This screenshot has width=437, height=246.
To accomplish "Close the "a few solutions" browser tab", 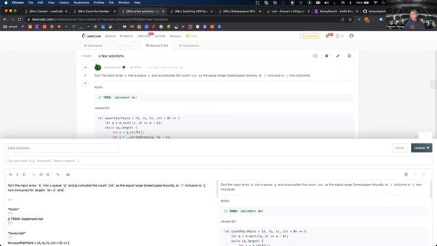I will (x=163, y=12).
